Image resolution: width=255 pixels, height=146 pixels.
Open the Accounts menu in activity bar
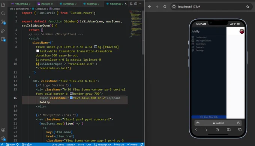click(x=3, y=130)
